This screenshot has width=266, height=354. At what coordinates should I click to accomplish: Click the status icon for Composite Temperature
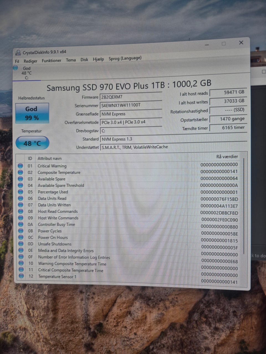click(20, 172)
